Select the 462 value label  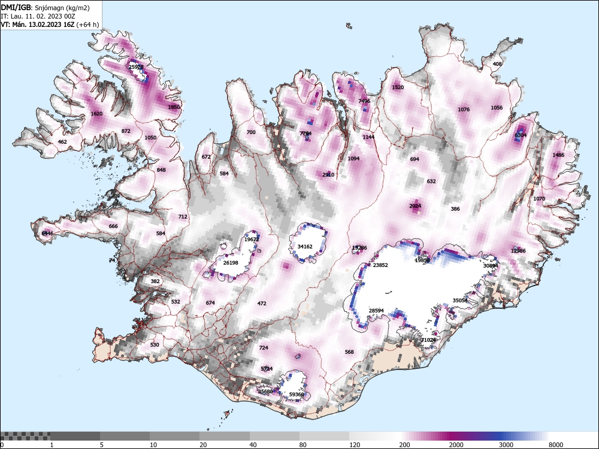pos(62,142)
